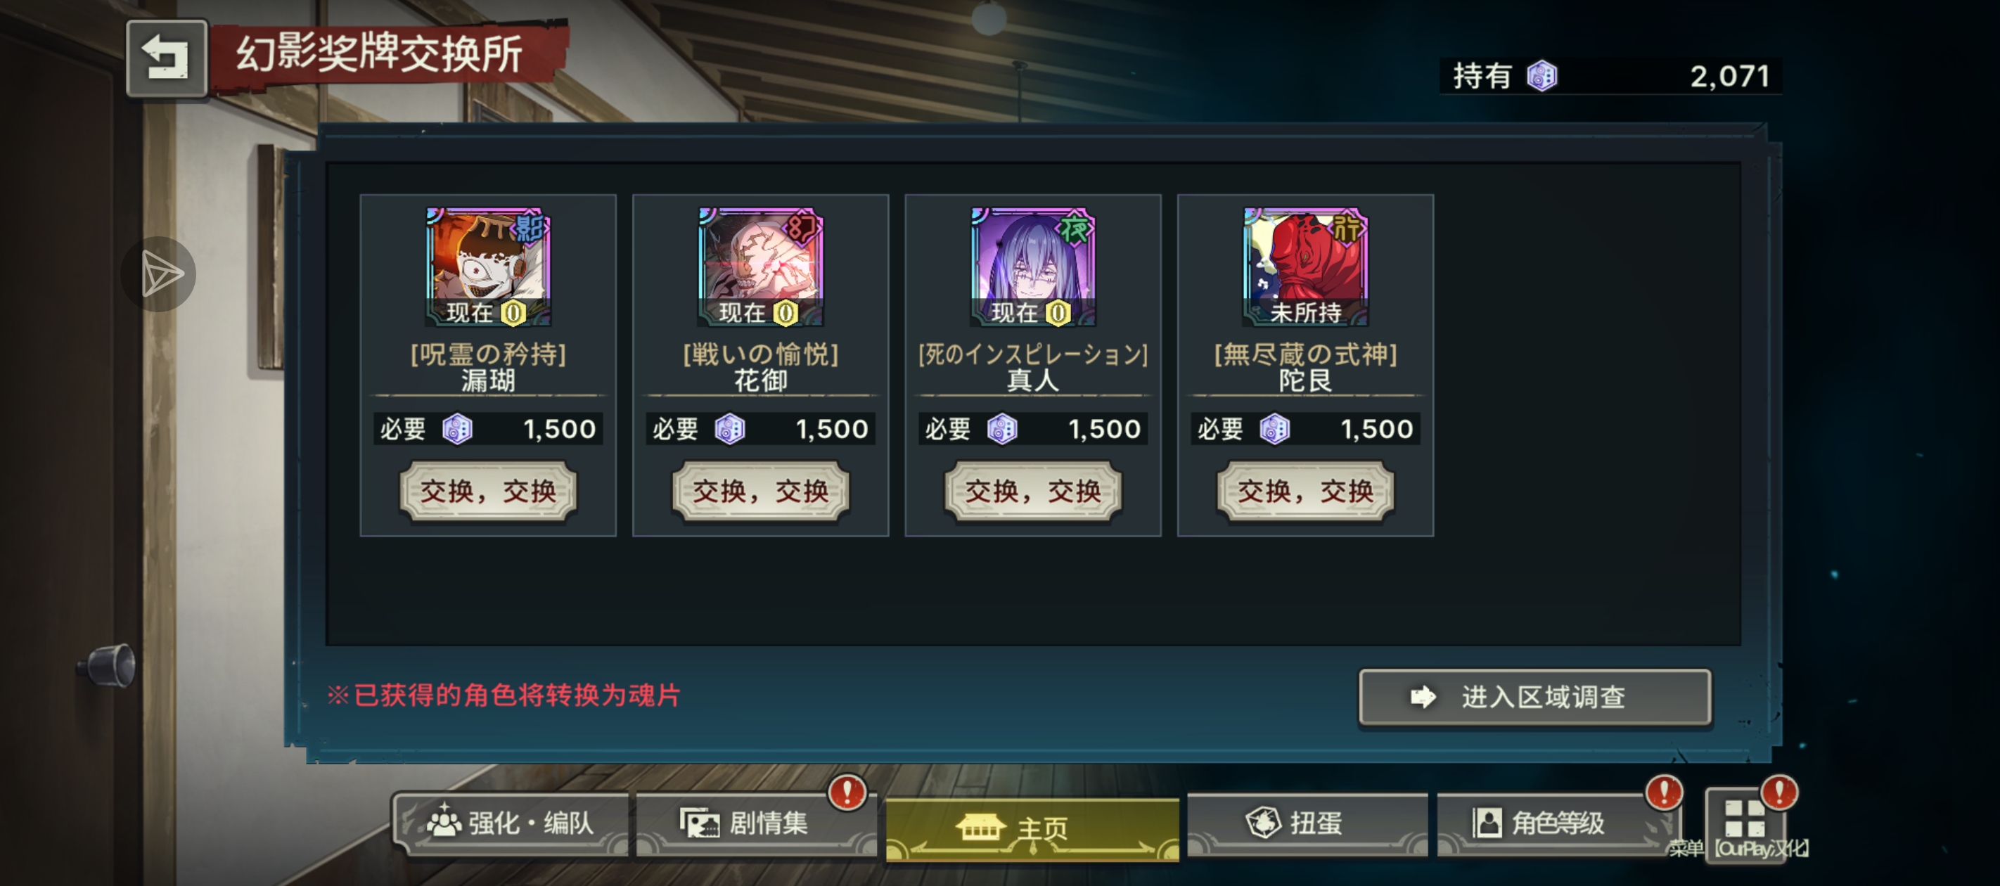Select the 花御 character portrait

pos(761,267)
